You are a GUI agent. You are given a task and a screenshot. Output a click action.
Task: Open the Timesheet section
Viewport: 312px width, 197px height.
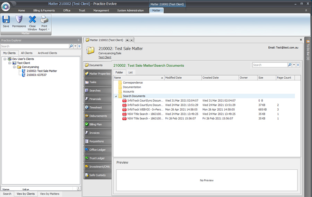point(97,108)
